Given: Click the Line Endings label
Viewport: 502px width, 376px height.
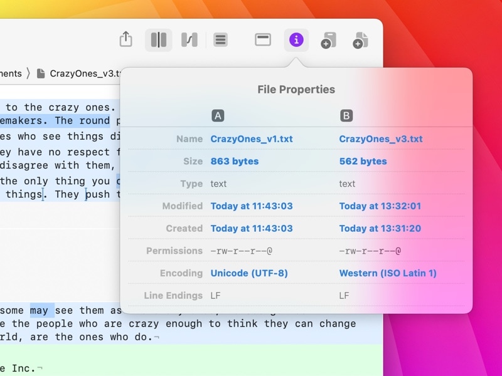Looking at the screenshot, I should [173, 295].
